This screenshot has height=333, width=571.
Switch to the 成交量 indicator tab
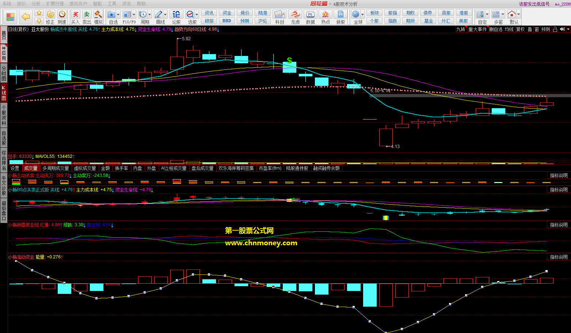31,168
